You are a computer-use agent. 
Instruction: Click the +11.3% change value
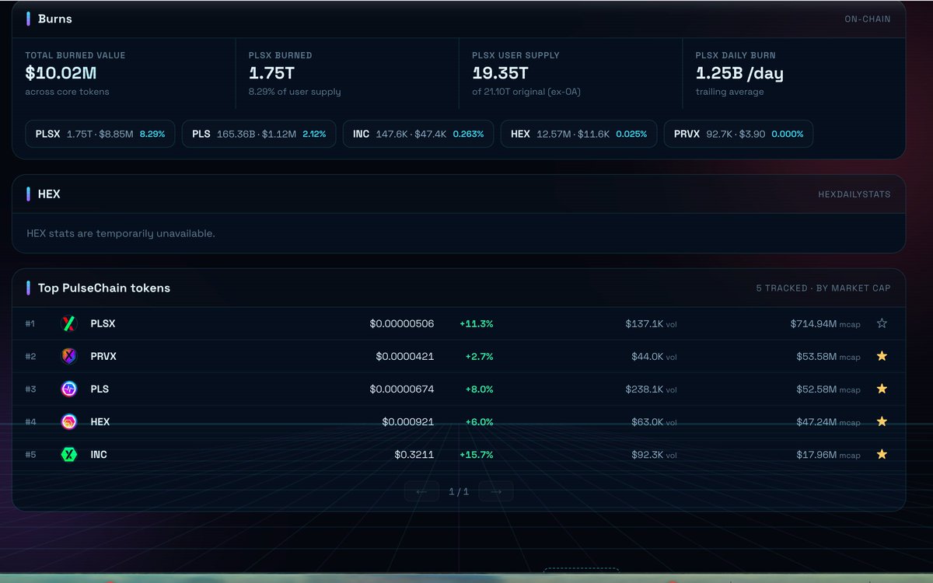click(477, 323)
